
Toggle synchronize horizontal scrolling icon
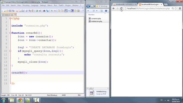pyautogui.click(x=62, y=11)
